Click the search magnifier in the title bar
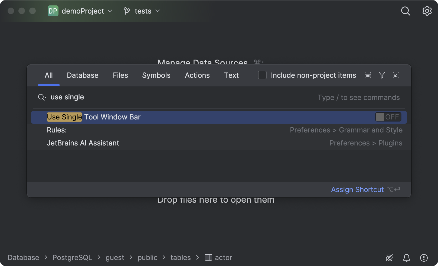 click(406, 11)
